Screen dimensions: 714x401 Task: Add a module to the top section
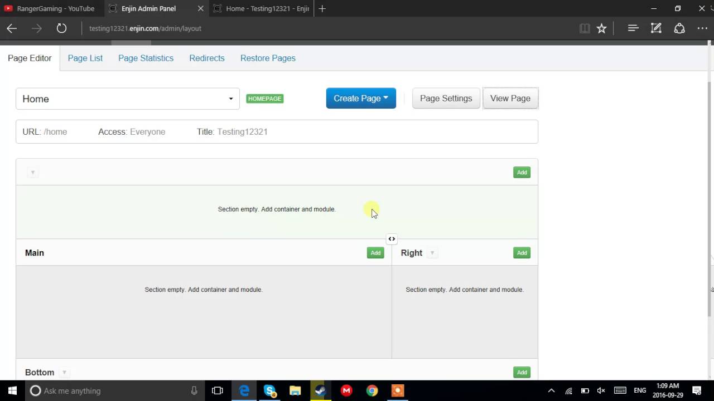coord(522,173)
